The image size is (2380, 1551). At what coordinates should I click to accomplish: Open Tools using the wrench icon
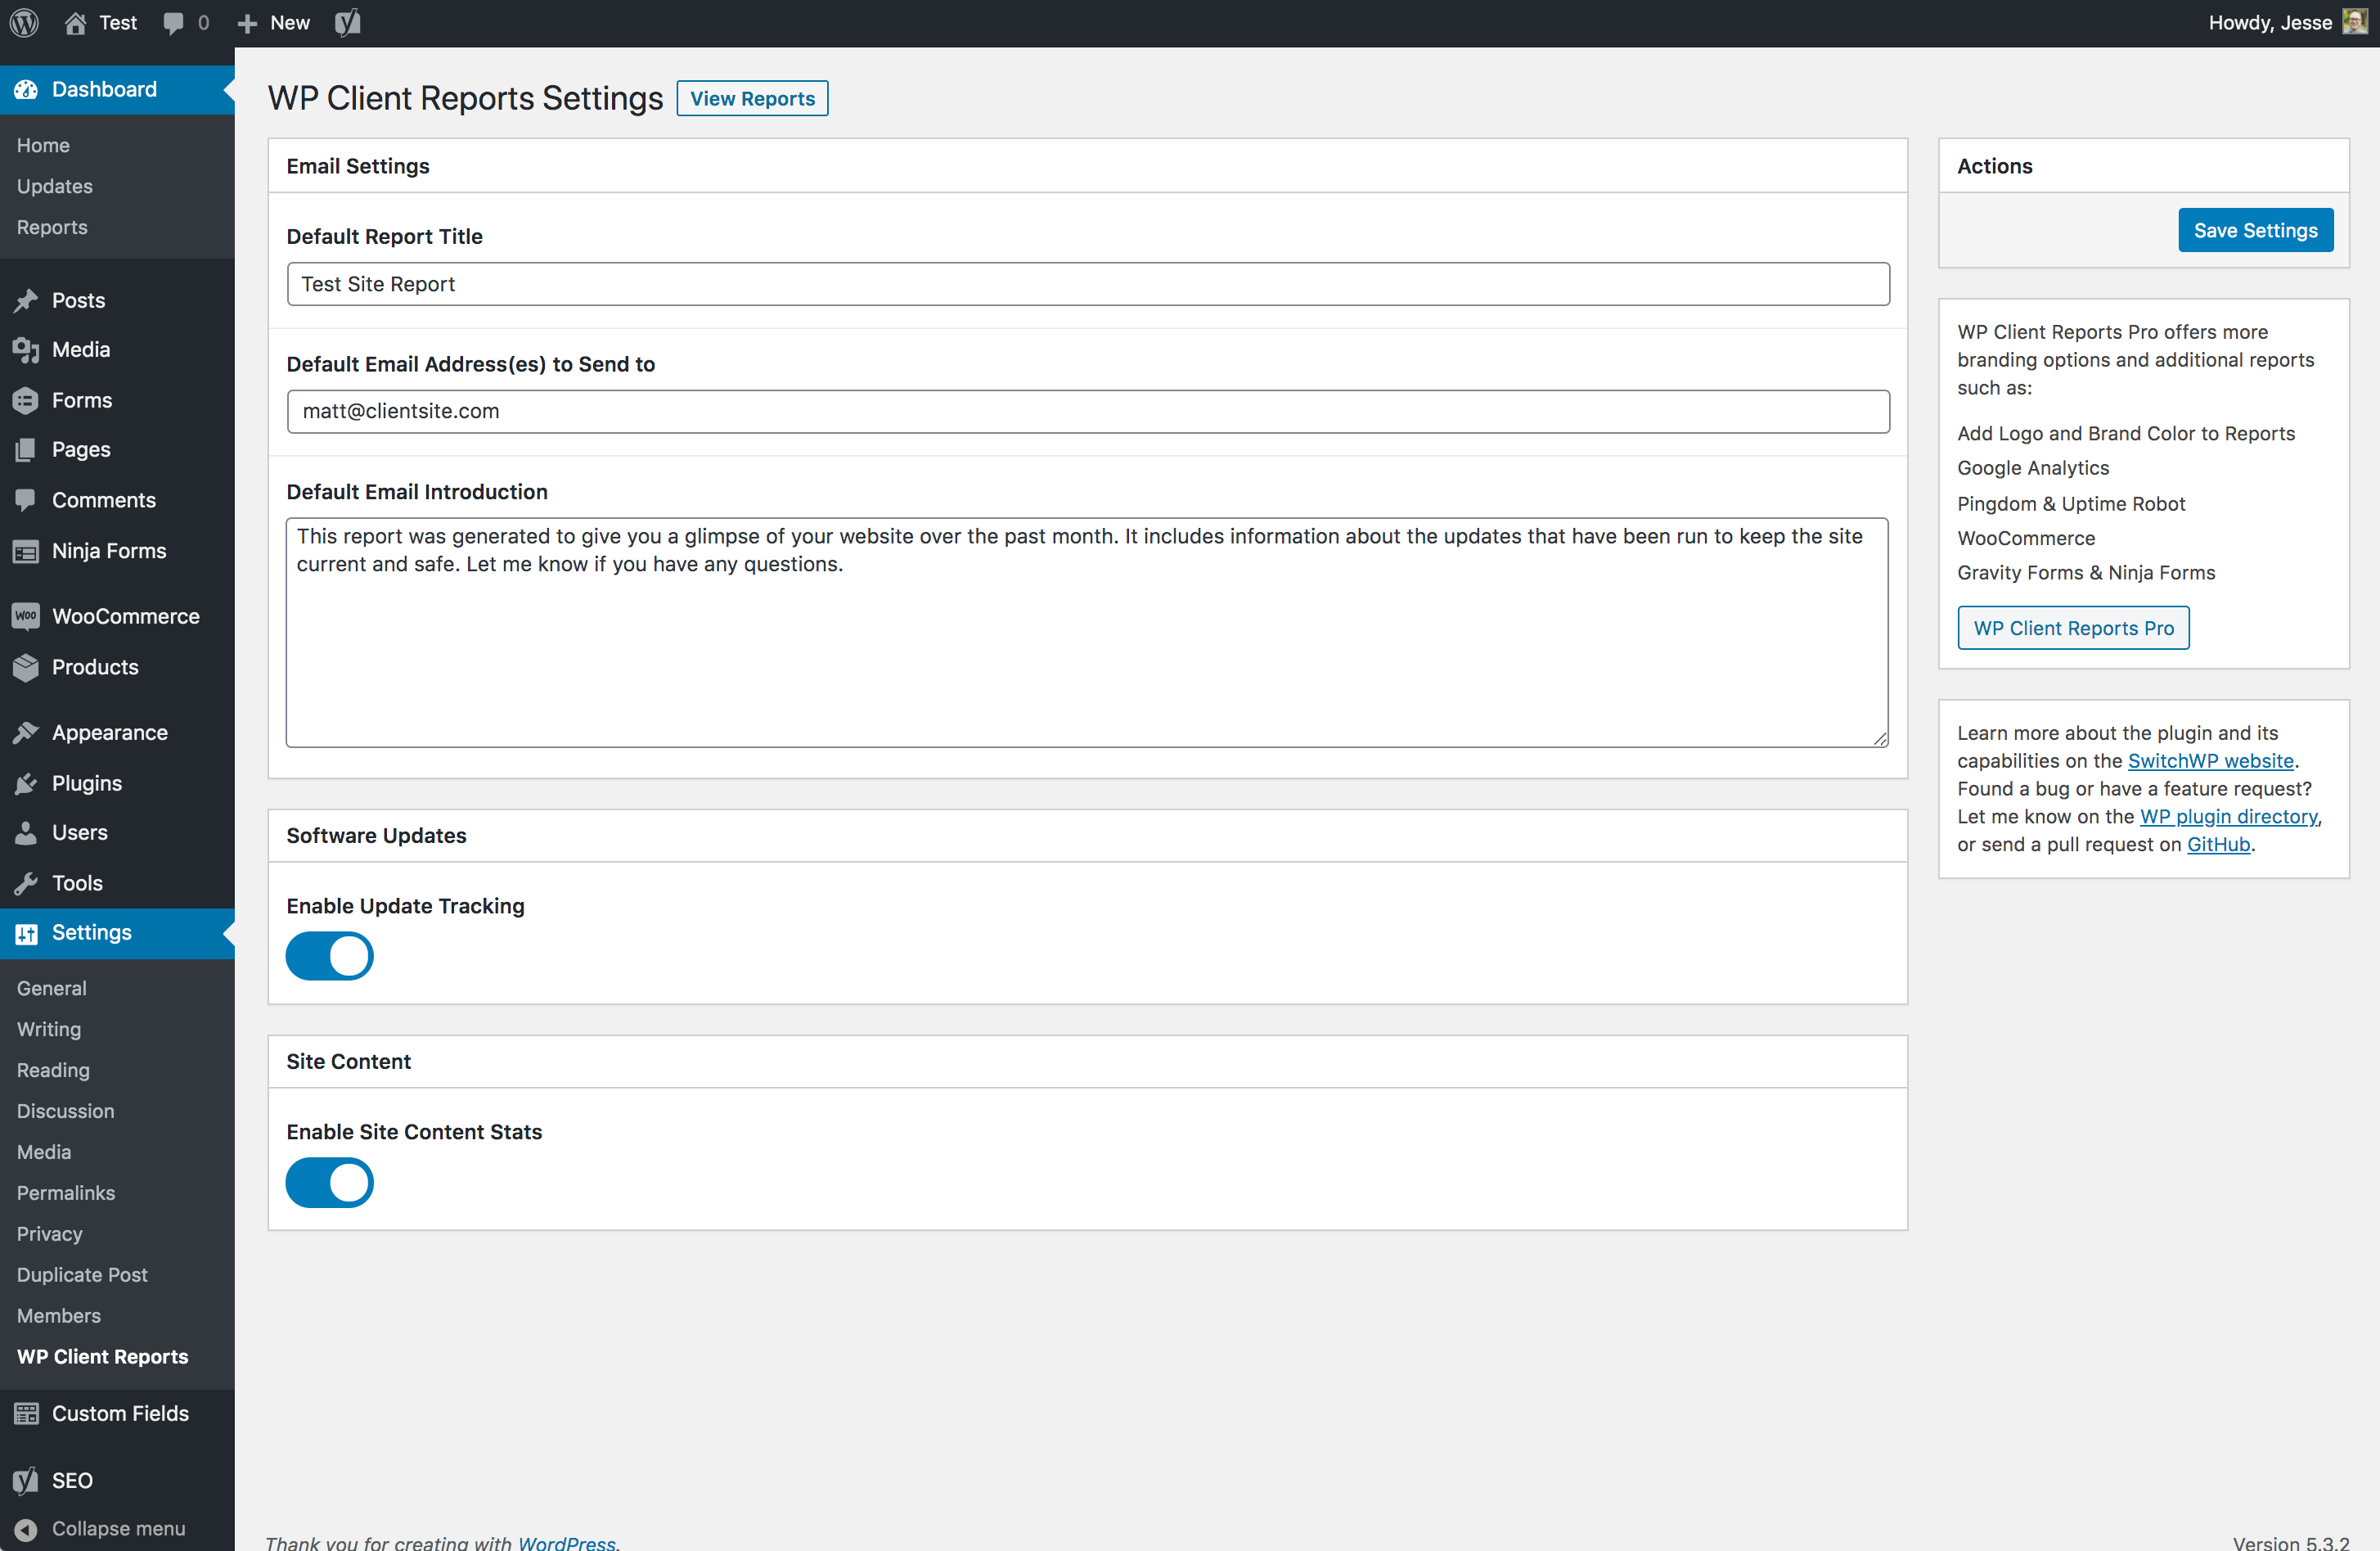[x=27, y=882]
